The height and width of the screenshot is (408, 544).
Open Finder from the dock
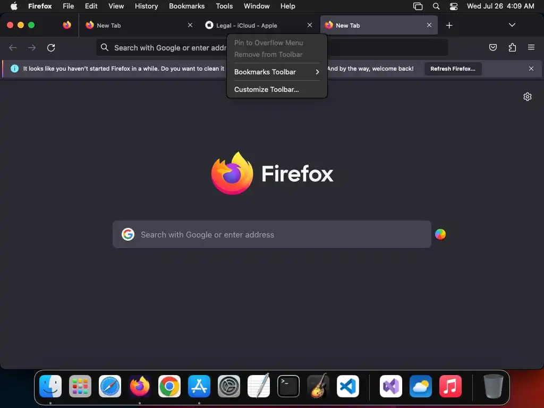coord(50,386)
